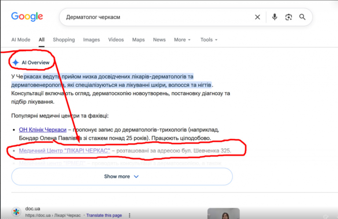This screenshot has width=338, height=219.
Task: Open the Videos tab
Action: pyautogui.click(x=116, y=40)
